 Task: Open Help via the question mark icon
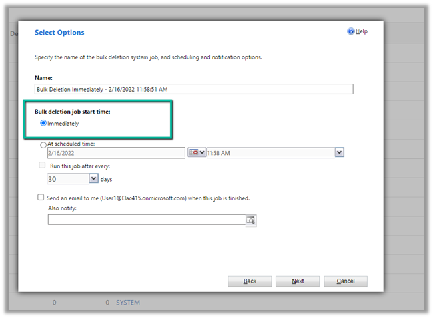pyautogui.click(x=350, y=31)
